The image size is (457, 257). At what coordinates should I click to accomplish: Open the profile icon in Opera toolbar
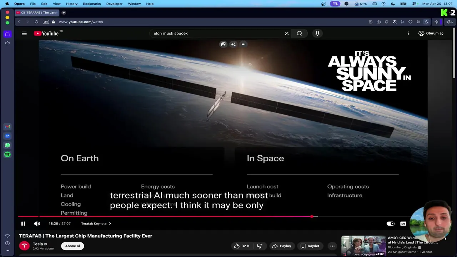(x=426, y=22)
